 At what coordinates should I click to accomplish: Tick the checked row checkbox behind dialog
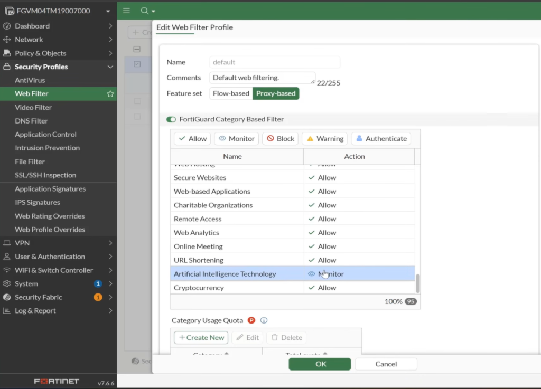point(137,64)
